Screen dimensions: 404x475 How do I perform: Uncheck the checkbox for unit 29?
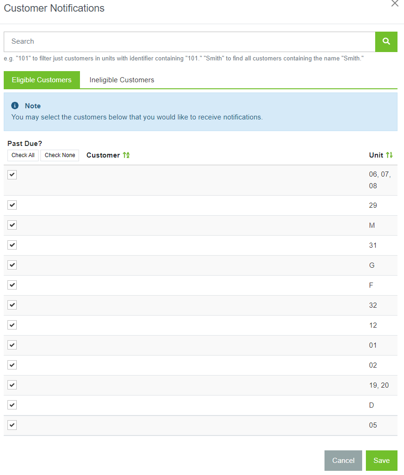click(x=12, y=205)
